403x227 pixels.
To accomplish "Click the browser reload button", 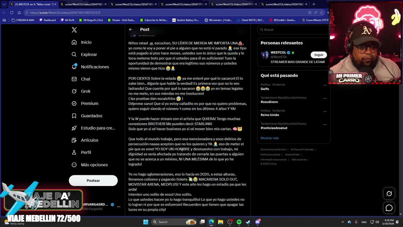I will tap(12, 13).
